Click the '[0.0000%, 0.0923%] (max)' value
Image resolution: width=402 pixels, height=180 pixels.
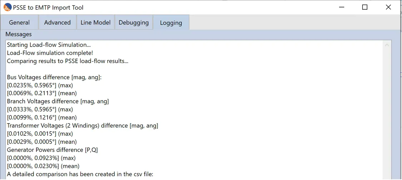tap(41, 158)
